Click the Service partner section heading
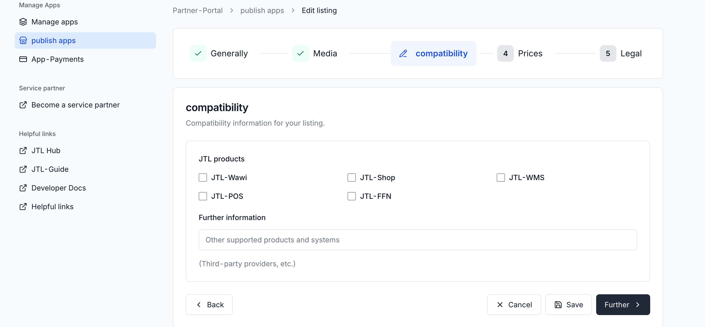The height and width of the screenshot is (327, 705). [x=42, y=88]
